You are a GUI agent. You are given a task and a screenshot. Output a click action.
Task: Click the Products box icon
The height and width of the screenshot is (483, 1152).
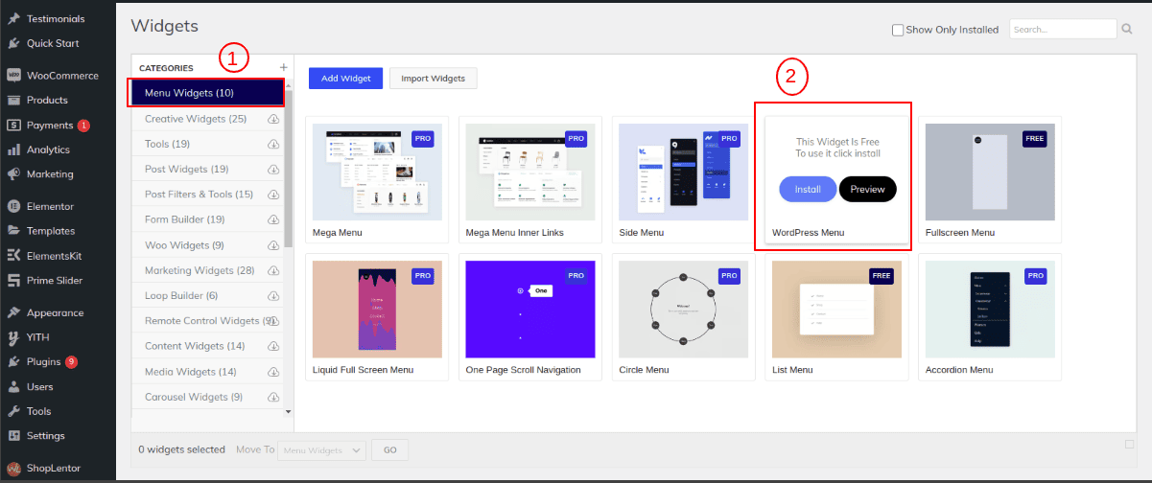[x=13, y=100]
